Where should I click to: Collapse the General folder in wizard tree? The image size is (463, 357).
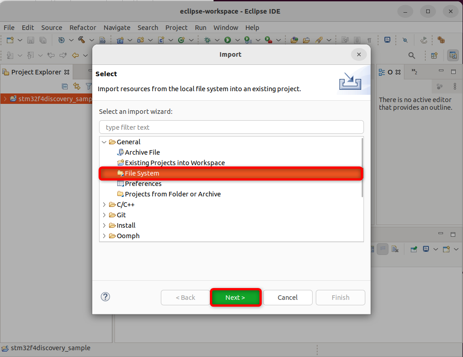tap(104, 142)
